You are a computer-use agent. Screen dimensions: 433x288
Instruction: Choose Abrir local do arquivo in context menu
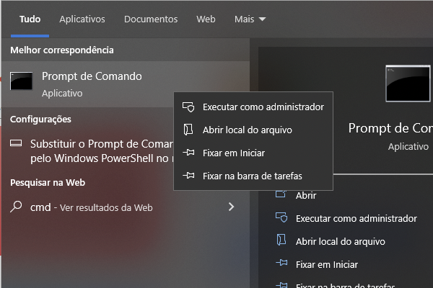[253, 130]
